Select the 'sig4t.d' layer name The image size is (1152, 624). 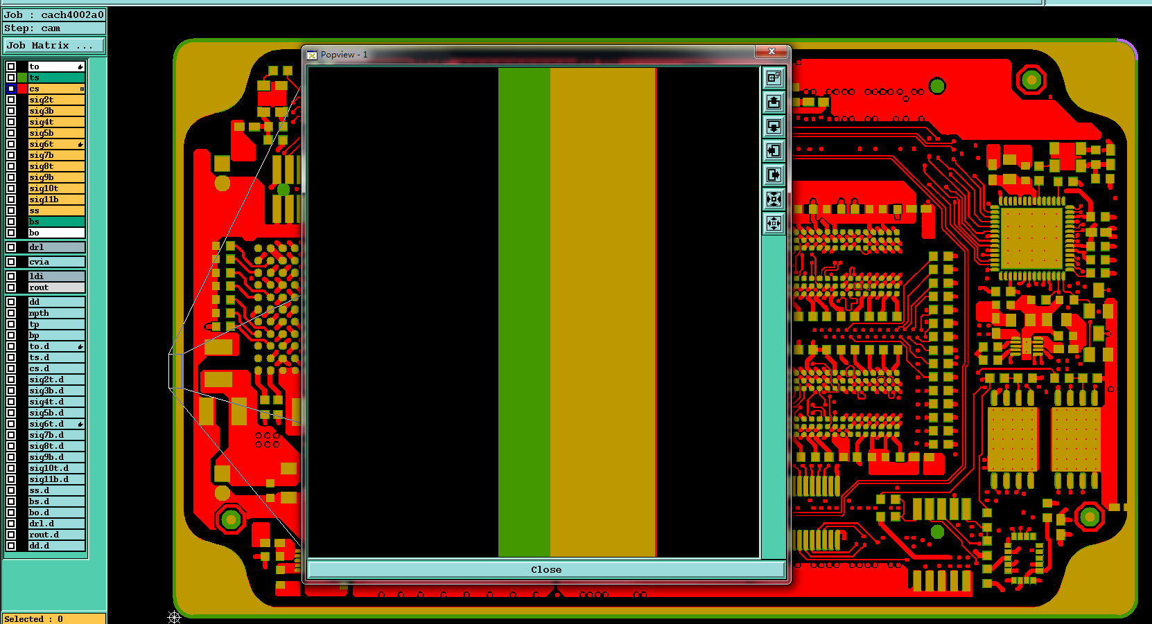coord(56,402)
